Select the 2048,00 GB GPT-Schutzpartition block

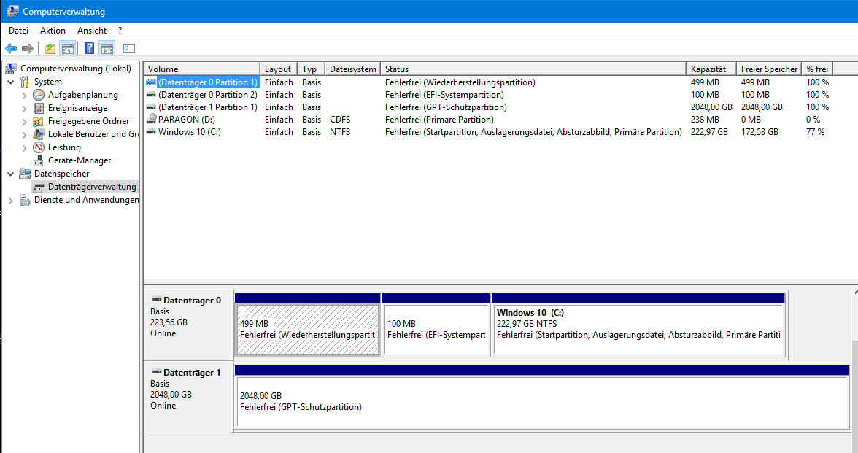541,401
